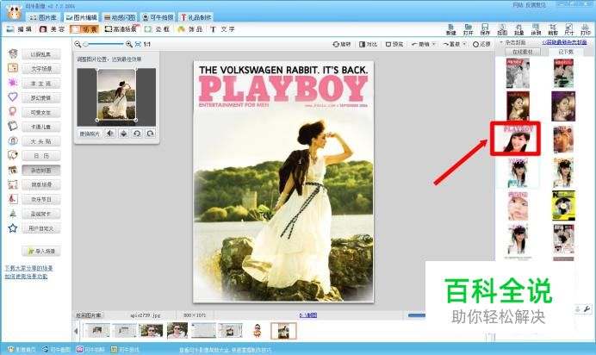Click the 还原 restore button

pos(481,44)
